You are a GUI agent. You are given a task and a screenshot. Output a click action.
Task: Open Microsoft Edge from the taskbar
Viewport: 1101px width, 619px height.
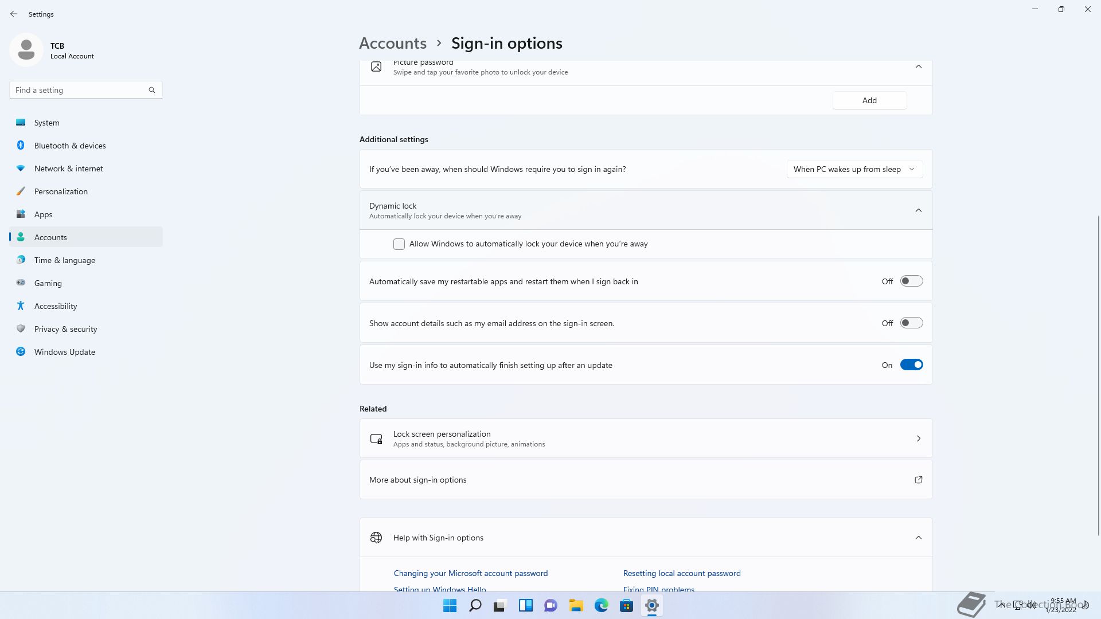[x=601, y=605]
